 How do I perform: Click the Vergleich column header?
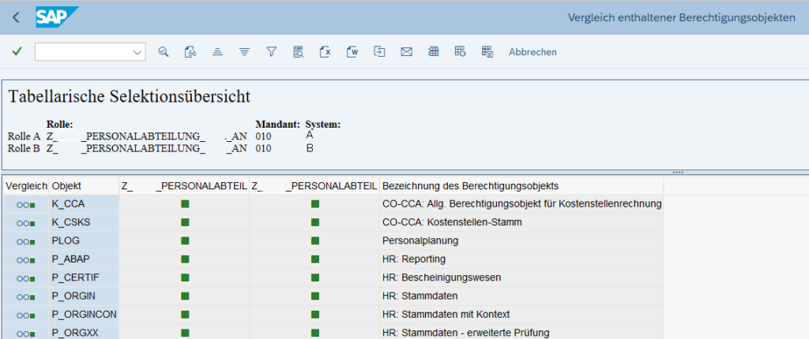(25, 186)
